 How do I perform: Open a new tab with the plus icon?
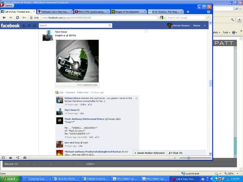coord(188,12)
